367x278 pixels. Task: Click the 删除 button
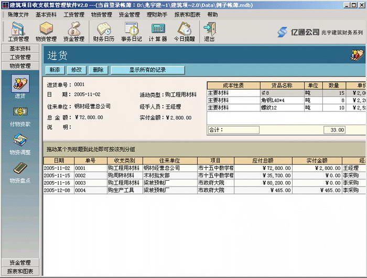pyautogui.click(x=99, y=70)
